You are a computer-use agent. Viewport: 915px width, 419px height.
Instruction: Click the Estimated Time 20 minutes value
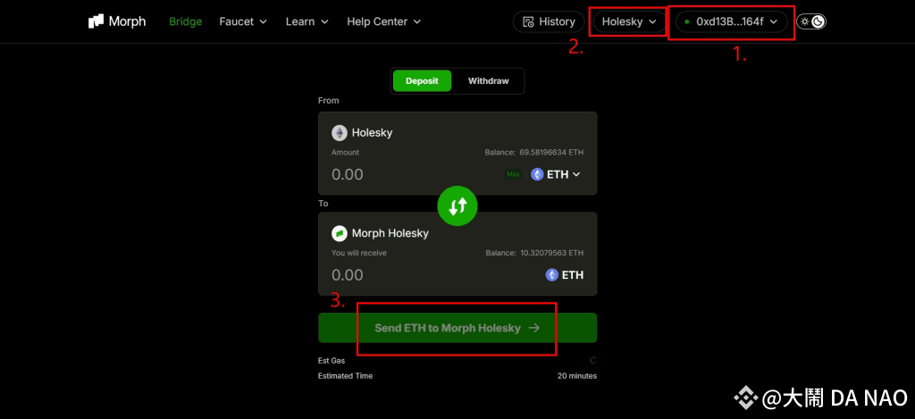tap(577, 376)
